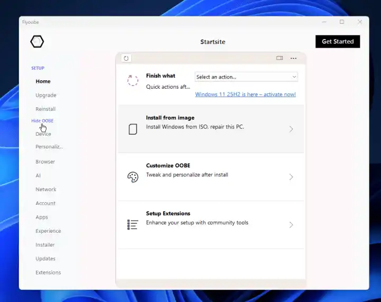The height and width of the screenshot is (302, 381).
Task: Open the Updates sidebar section
Action: click(45, 259)
